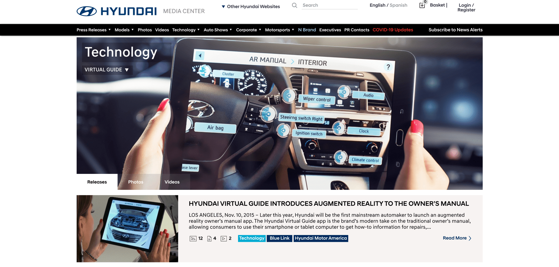Open the Virtual Guide selector
This screenshot has width=559, height=267.
(x=107, y=70)
